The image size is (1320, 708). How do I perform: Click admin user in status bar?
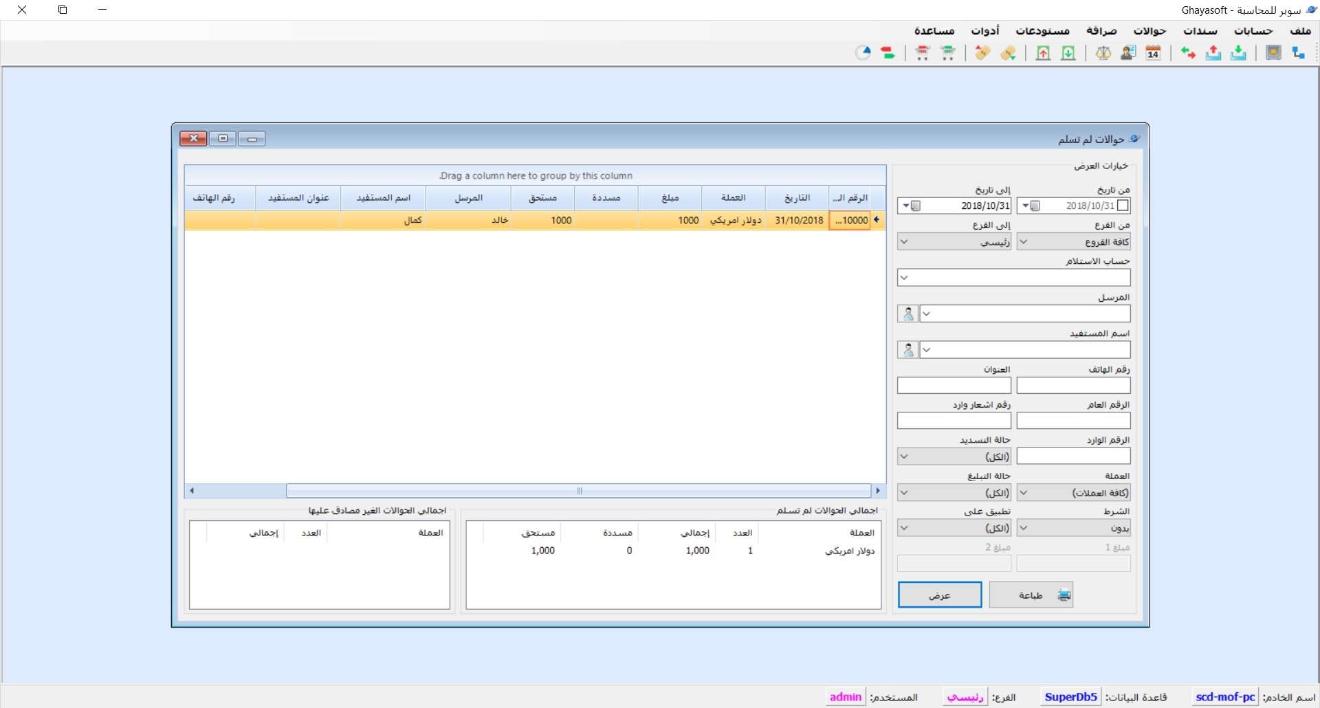(x=846, y=697)
